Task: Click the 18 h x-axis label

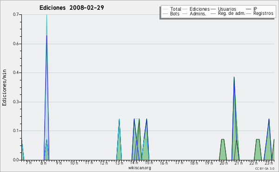Action: pos(194,163)
